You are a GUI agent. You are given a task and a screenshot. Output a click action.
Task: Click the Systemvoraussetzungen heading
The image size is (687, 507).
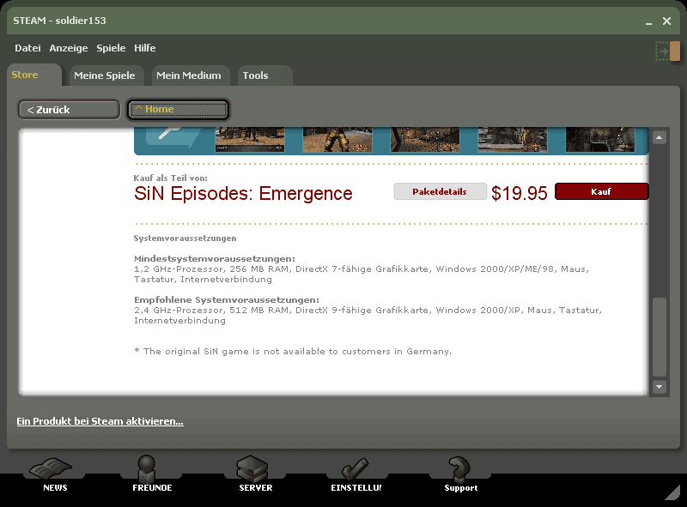pyautogui.click(x=185, y=238)
